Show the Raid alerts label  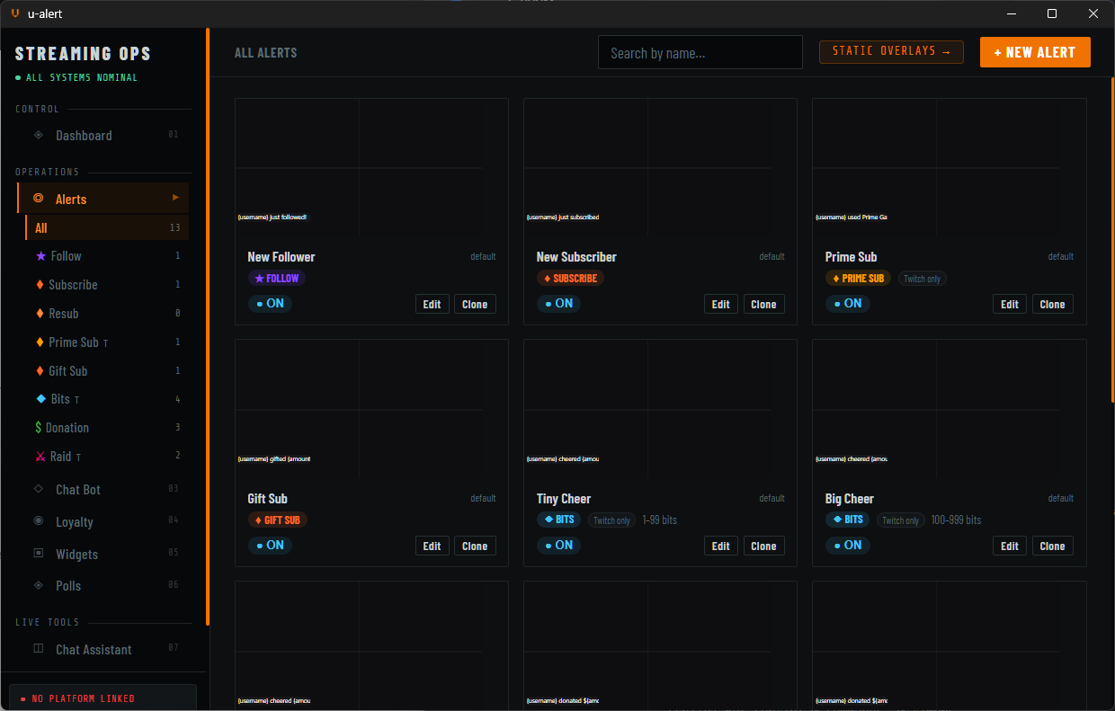61,457
